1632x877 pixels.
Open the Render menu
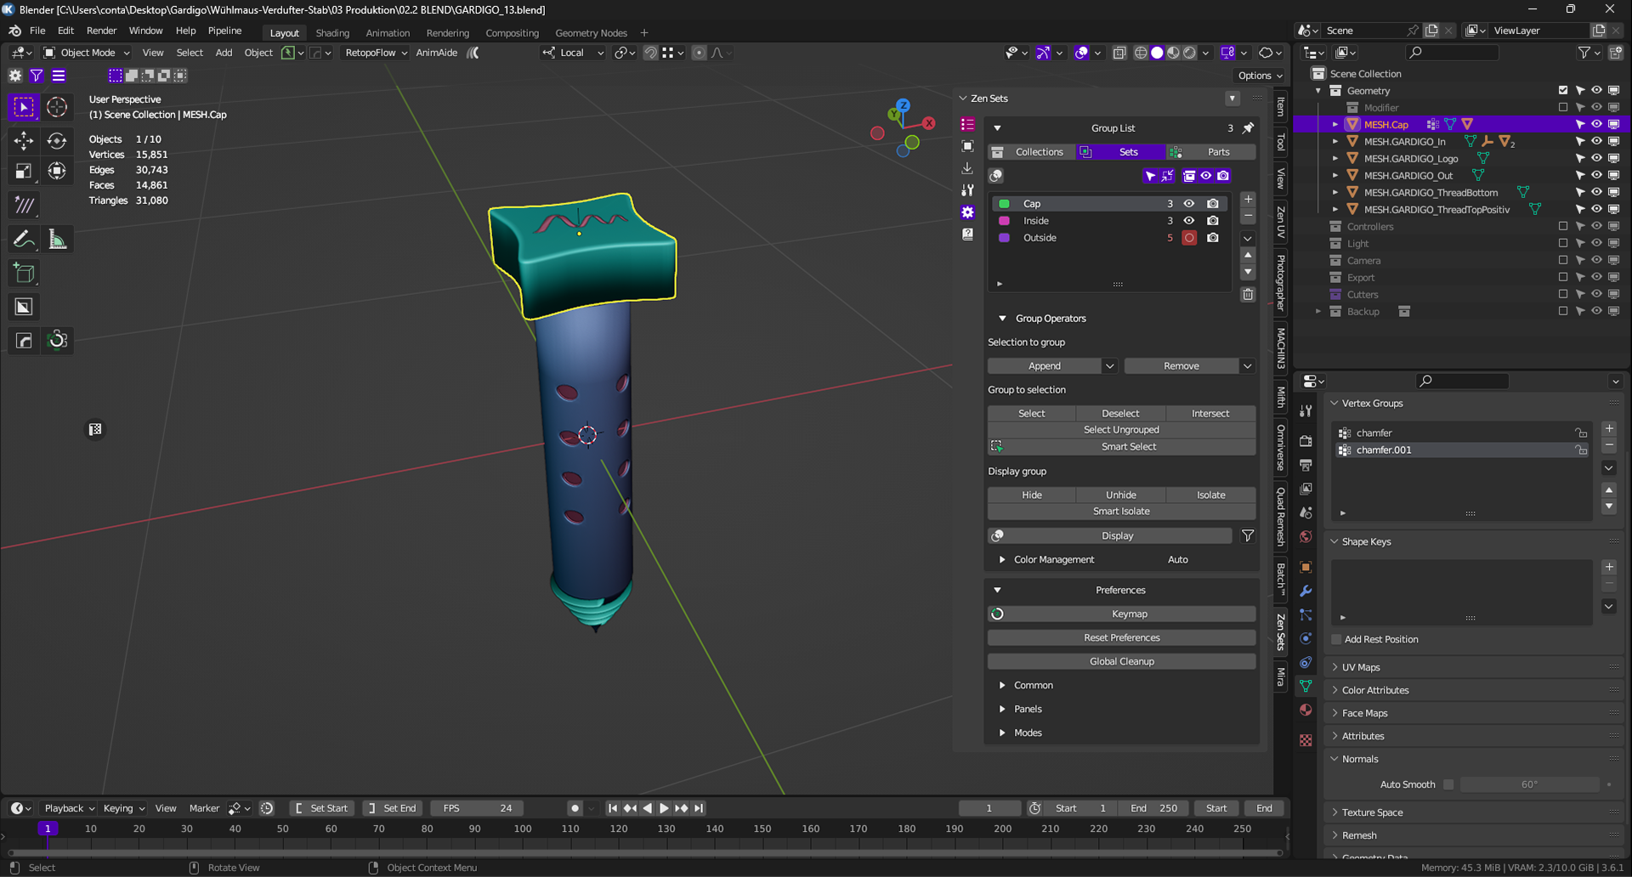point(101,31)
